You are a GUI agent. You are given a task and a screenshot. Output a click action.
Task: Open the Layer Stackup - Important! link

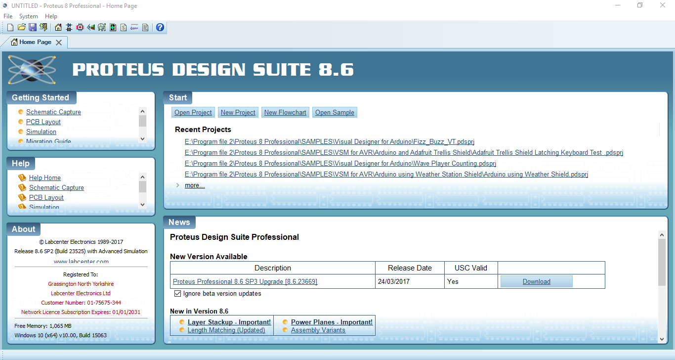[x=229, y=322]
